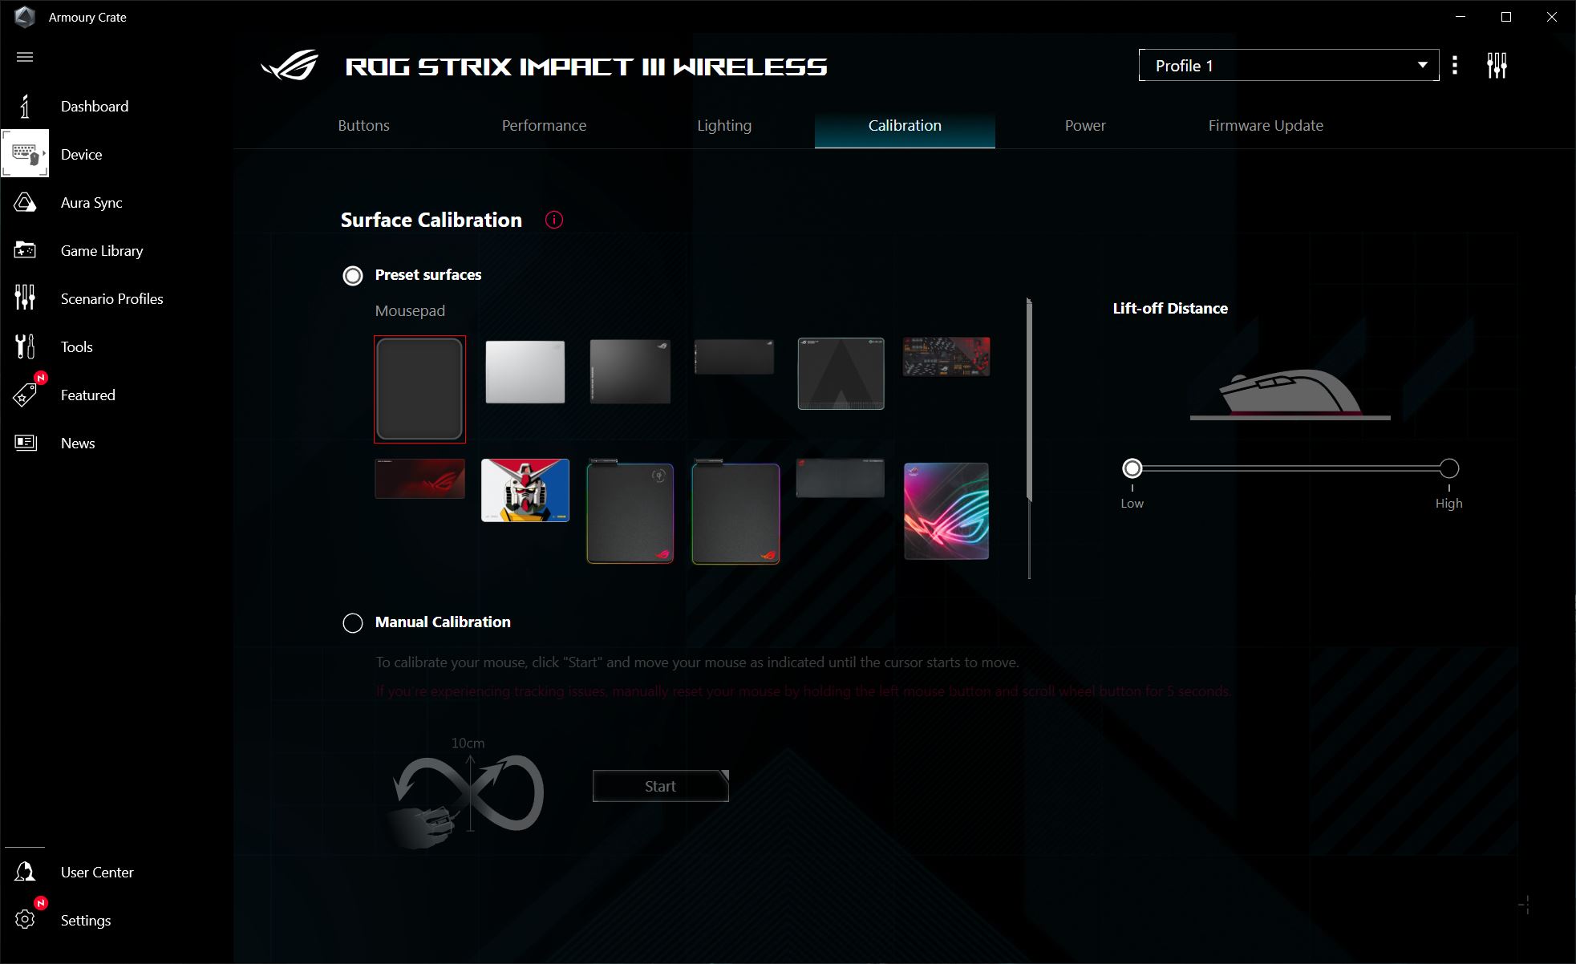The image size is (1576, 964).
Task: Open Scenario Profiles label
Action: 112,298
